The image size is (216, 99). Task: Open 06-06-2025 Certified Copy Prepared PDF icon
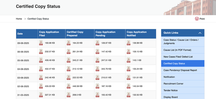[x=69, y=52]
